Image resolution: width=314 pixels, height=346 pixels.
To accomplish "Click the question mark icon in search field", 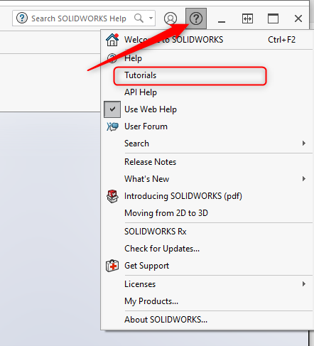I will tap(22, 18).
